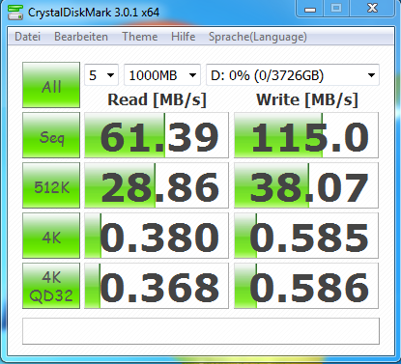Click the 4K write result 0.585
The width and height of the screenshot is (401, 364).
click(306, 236)
